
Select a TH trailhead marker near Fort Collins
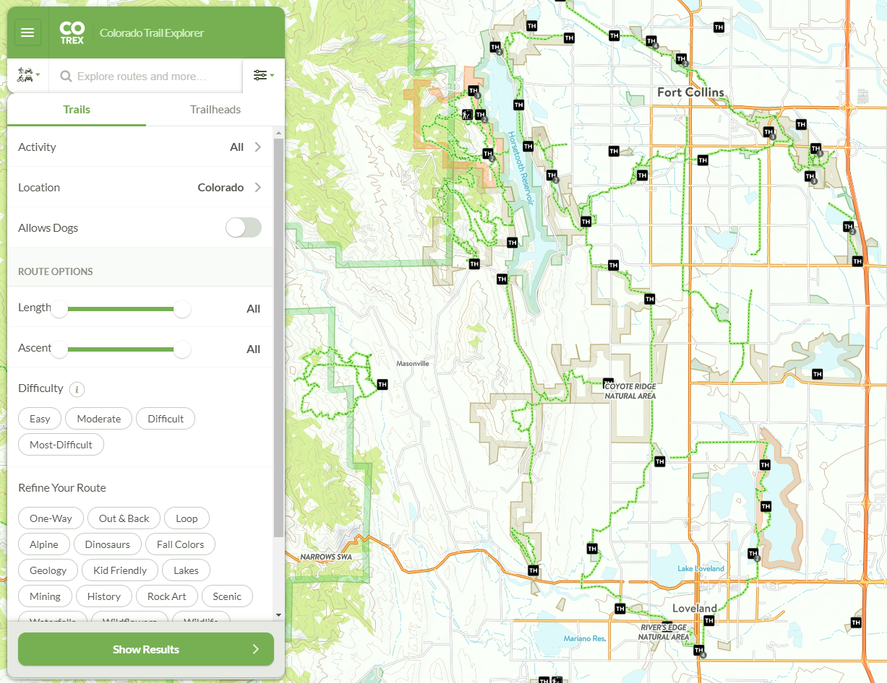702,160
